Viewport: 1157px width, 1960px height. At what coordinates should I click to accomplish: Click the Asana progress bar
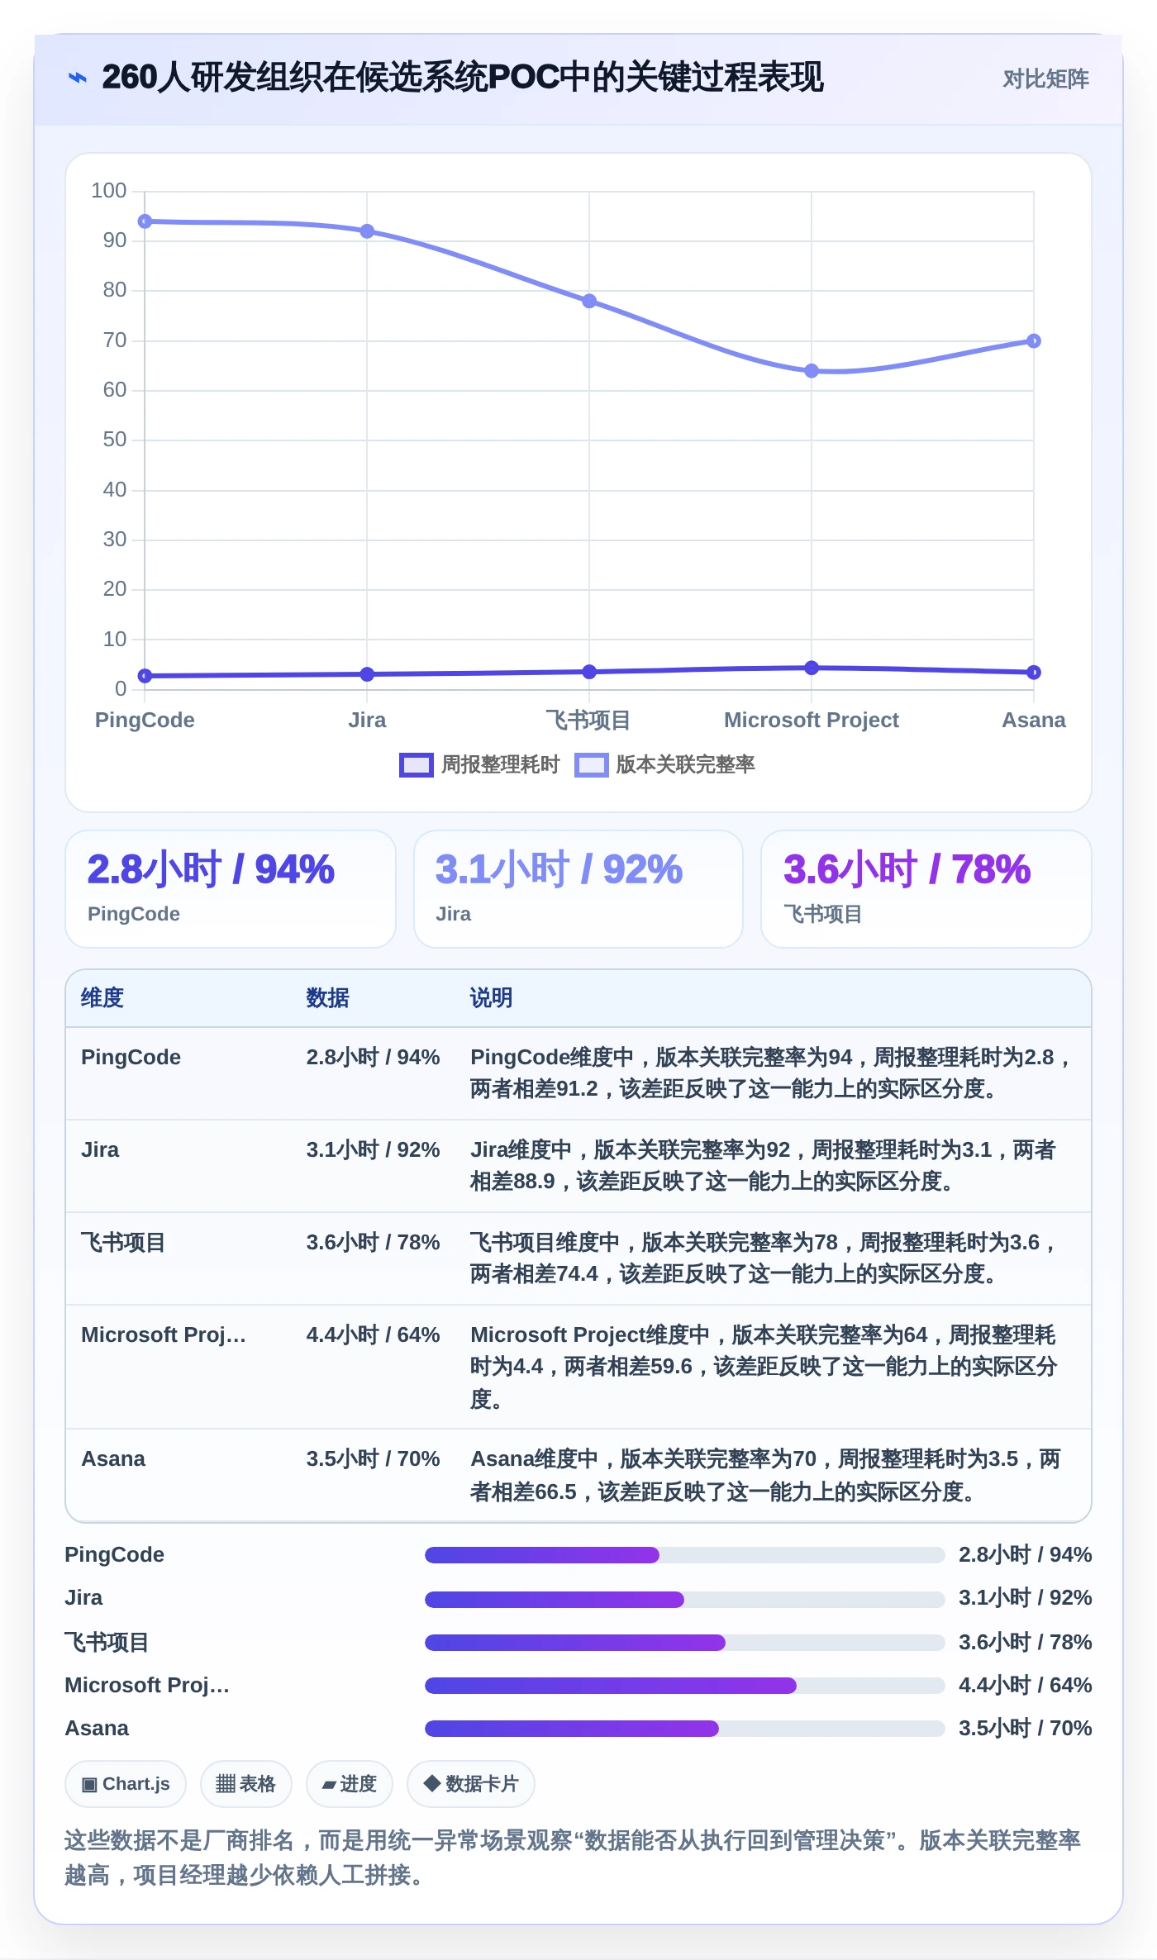pyautogui.click(x=684, y=1728)
